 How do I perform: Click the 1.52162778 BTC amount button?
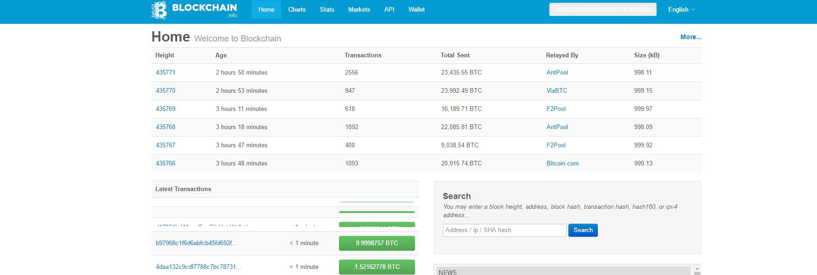point(377,267)
